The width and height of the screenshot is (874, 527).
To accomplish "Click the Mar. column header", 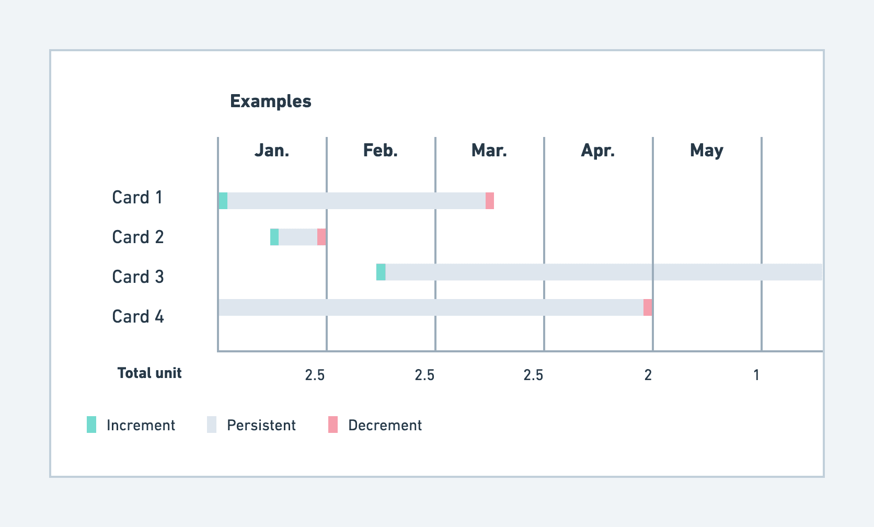I will coord(489,151).
